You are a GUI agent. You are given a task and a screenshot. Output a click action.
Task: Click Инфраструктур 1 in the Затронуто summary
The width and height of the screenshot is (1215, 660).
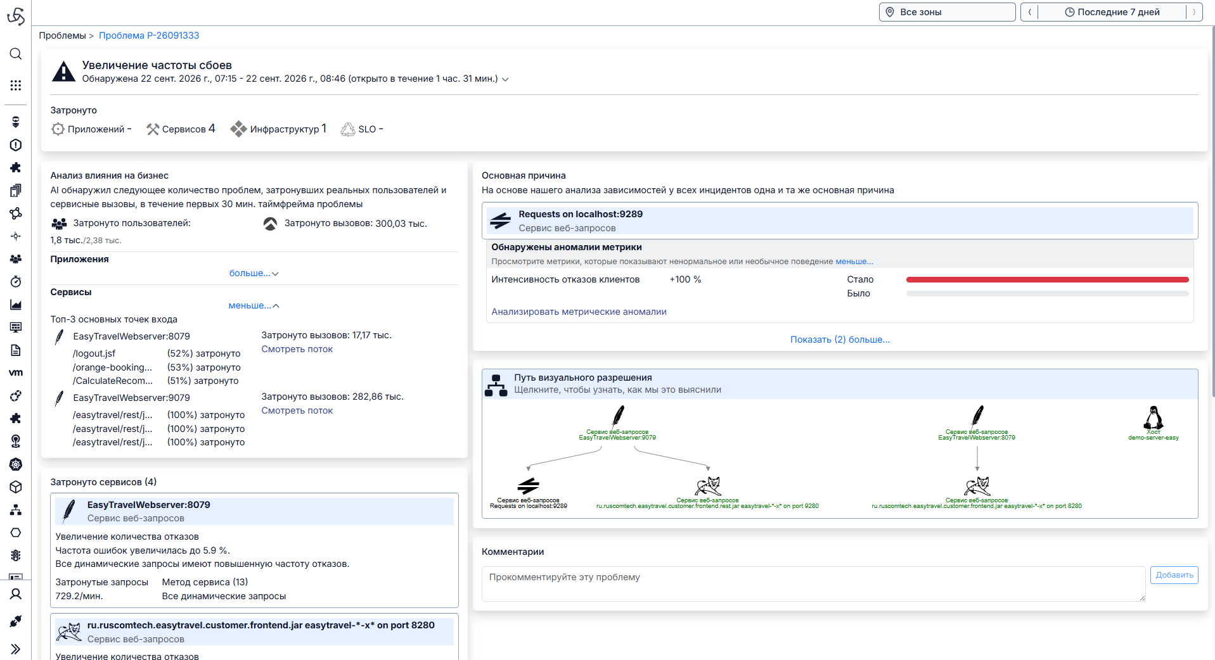click(x=278, y=129)
